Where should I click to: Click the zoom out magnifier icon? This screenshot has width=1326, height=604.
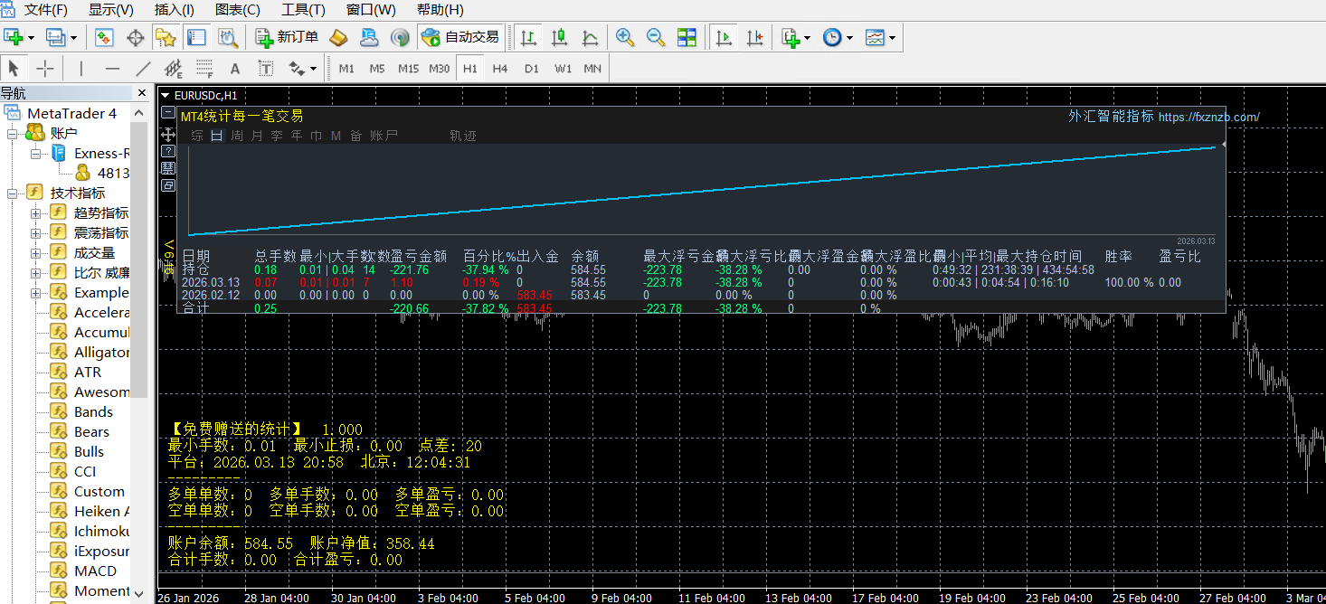tap(656, 37)
